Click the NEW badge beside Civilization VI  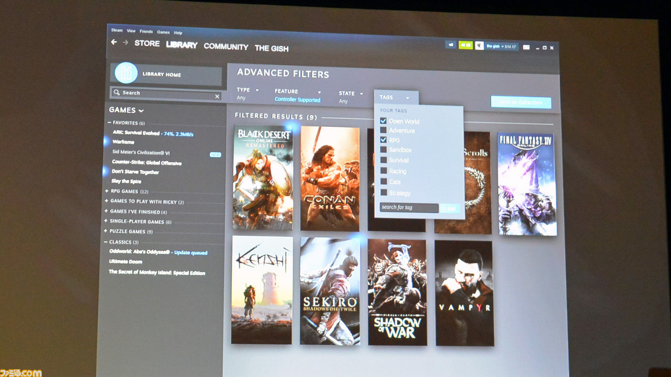coord(215,154)
